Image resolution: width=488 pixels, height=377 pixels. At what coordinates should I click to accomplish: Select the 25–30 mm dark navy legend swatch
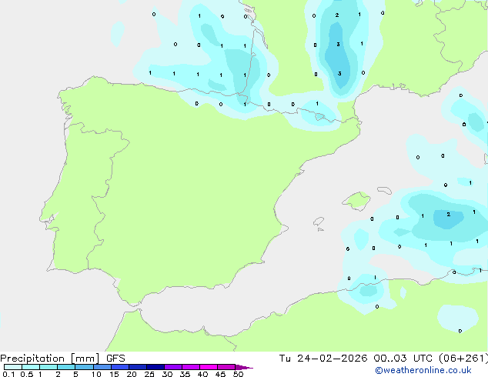click(x=155, y=367)
